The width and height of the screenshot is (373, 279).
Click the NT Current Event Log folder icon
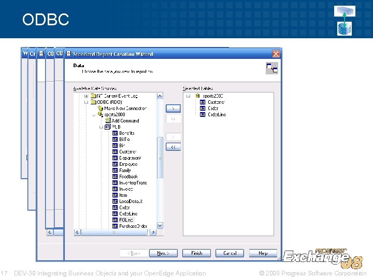coord(93,96)
